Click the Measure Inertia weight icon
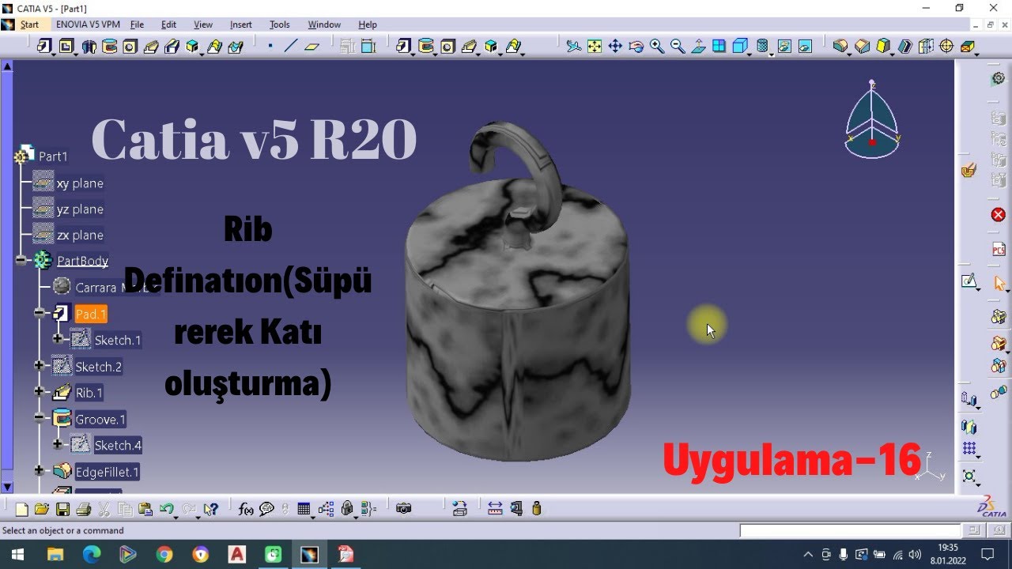 point(537,509)
